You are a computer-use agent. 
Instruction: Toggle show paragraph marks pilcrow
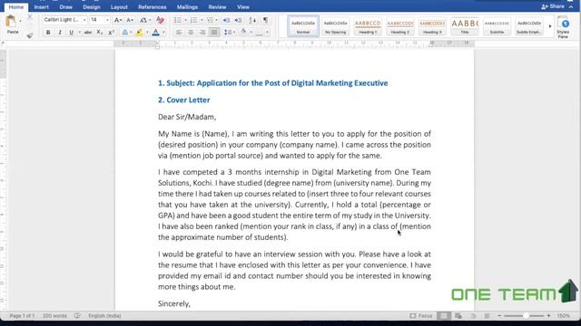pos(265,20)
